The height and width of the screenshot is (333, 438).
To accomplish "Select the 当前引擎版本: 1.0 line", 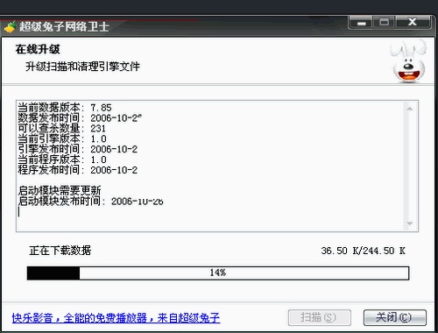I will pyautogui.click(x=62, y=138).
